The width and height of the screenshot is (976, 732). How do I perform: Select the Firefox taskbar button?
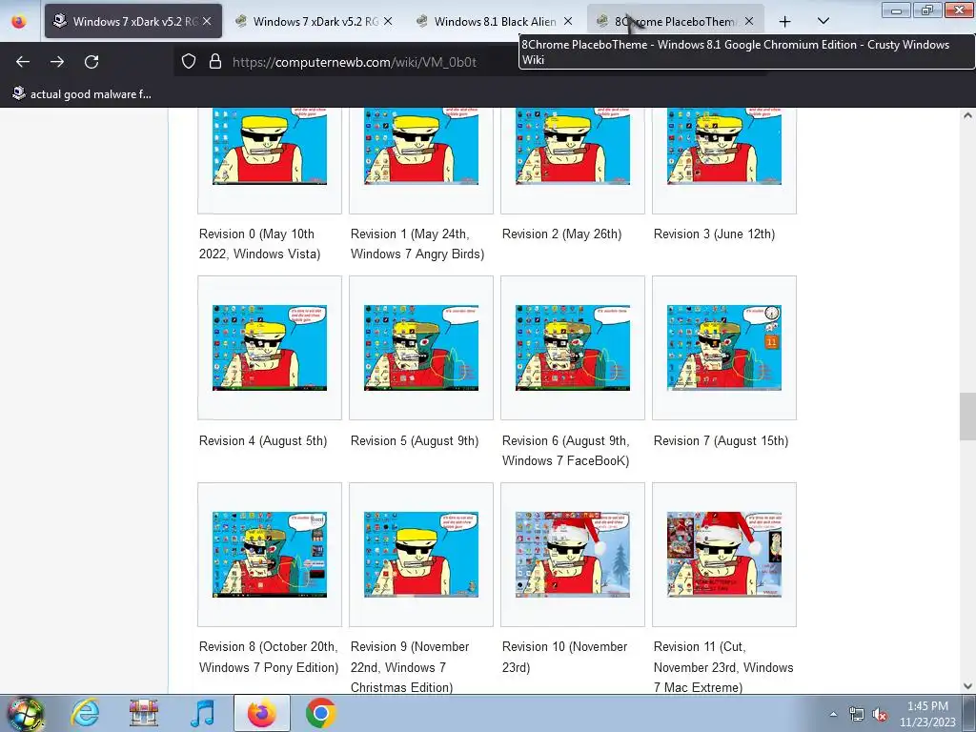261,713
